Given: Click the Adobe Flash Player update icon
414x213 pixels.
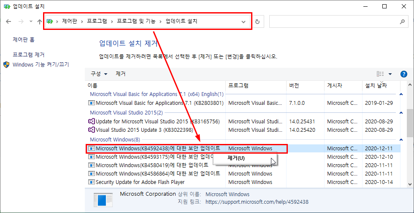Looking at the screenshot, I should 91,182.
